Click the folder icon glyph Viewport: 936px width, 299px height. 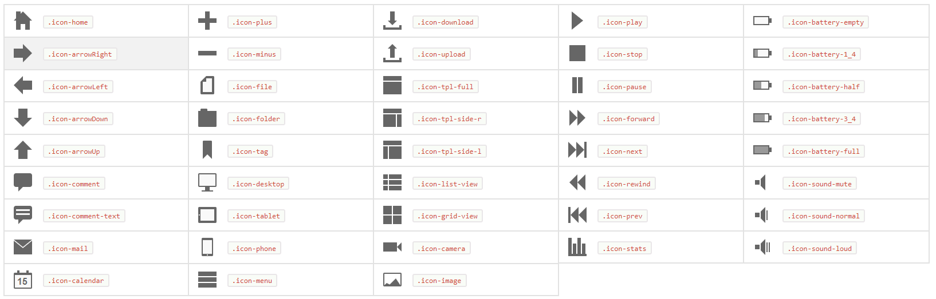tap(207, 118)
